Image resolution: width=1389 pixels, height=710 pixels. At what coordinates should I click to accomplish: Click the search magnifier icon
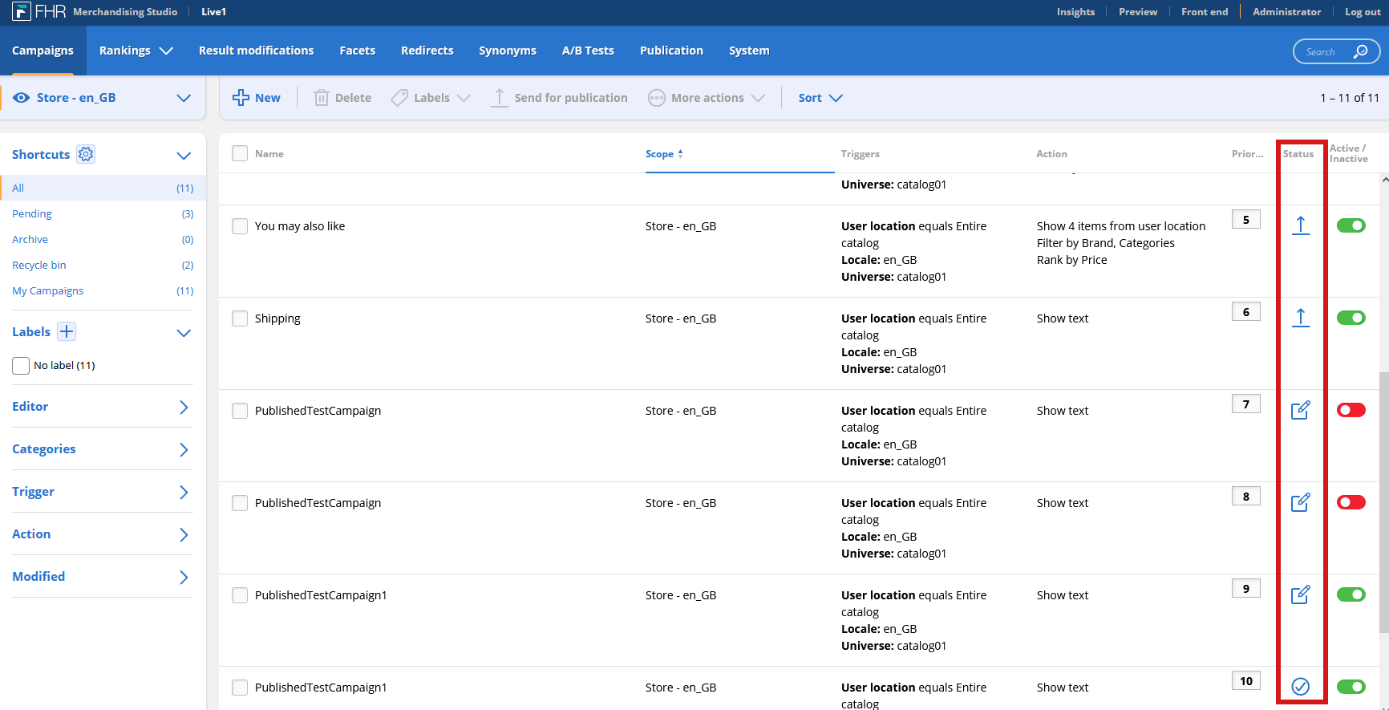[1360, 51]
